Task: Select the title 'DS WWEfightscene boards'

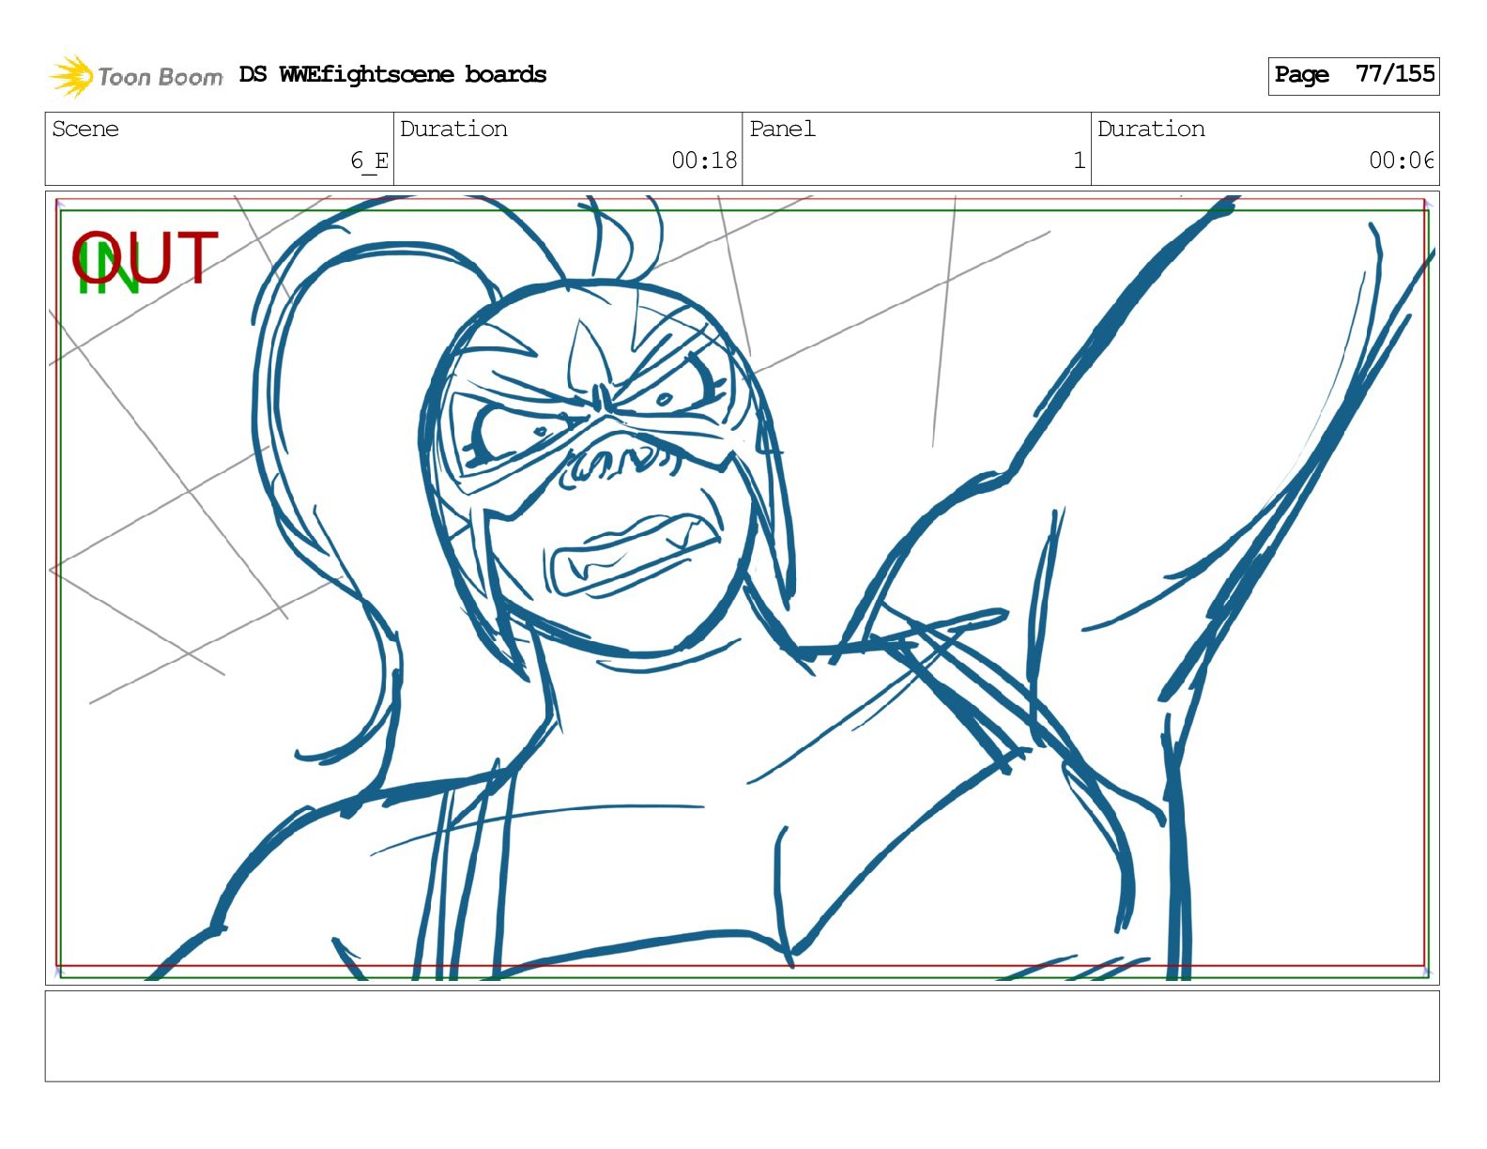Action: click(392, 75)
